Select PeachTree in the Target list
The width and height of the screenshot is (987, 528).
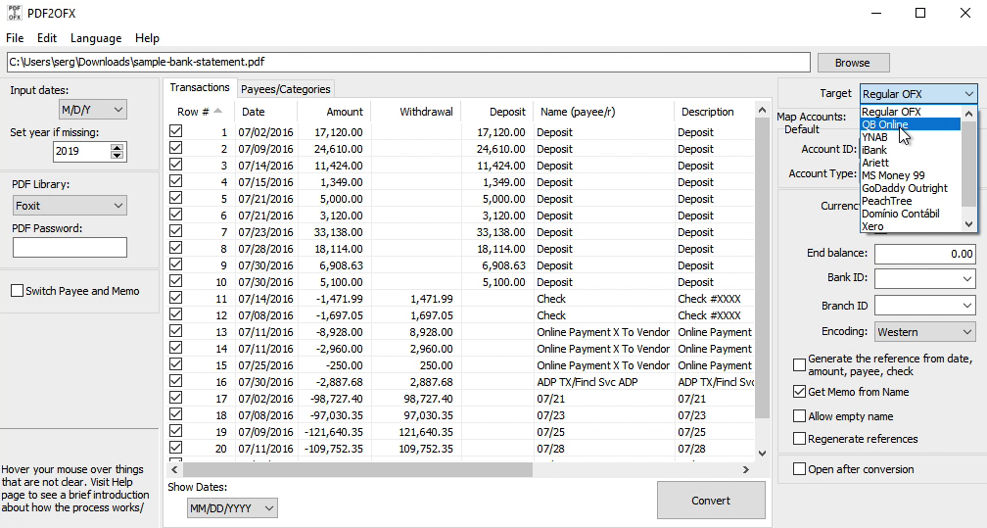pyautogui.click(x=911, y=201)
